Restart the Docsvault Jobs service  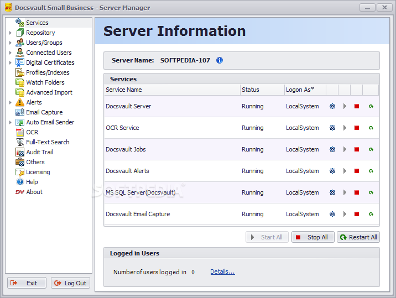pyautogui.click(x=371, y=149)
